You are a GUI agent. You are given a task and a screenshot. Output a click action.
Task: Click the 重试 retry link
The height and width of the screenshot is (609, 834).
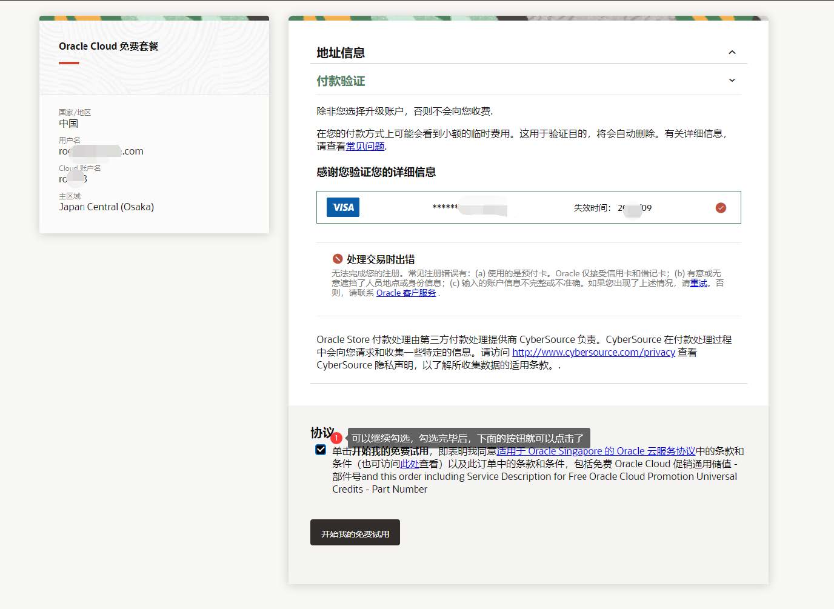[x=698, y=283]
